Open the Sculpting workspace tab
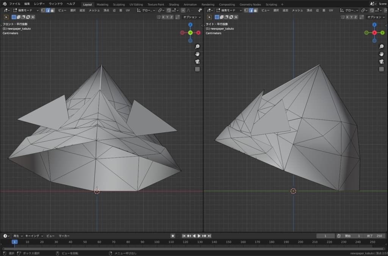 pos(119,5)
